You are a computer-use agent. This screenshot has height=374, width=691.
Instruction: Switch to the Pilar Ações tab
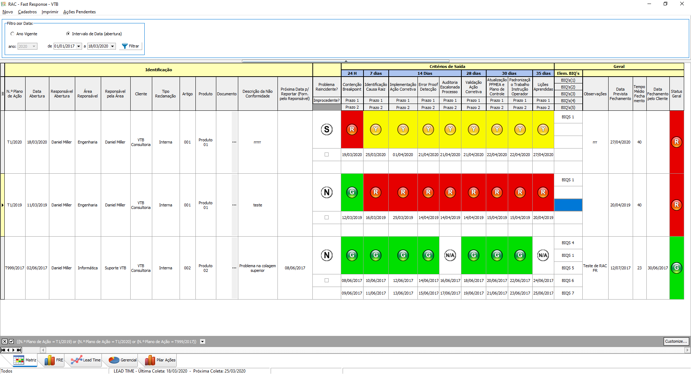click(160, 360)
